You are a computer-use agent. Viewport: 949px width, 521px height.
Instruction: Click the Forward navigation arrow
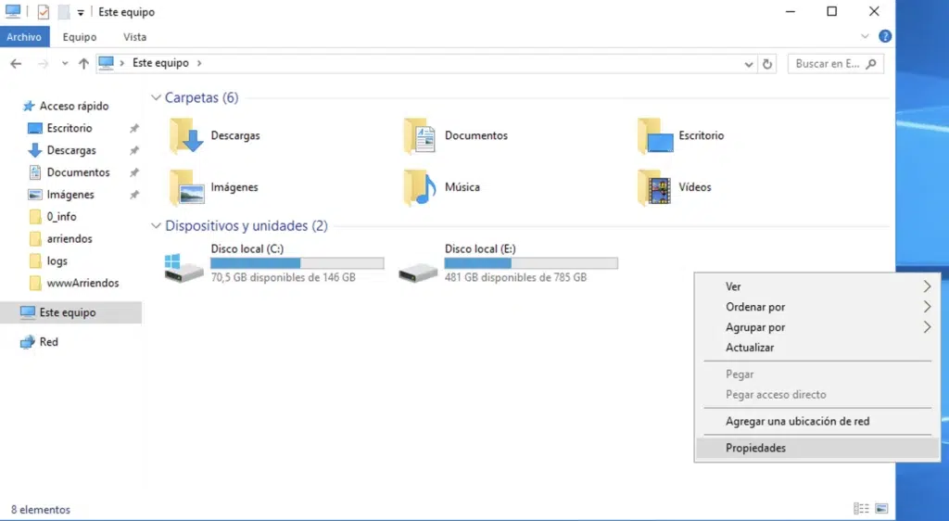(43, 64)
